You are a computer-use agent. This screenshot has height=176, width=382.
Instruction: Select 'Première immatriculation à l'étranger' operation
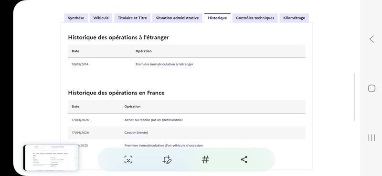[x=164, y=64]
